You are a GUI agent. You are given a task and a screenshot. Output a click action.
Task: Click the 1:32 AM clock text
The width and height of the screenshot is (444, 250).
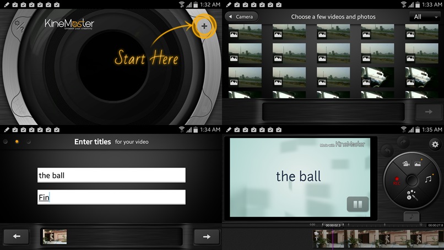click(210, 4)
